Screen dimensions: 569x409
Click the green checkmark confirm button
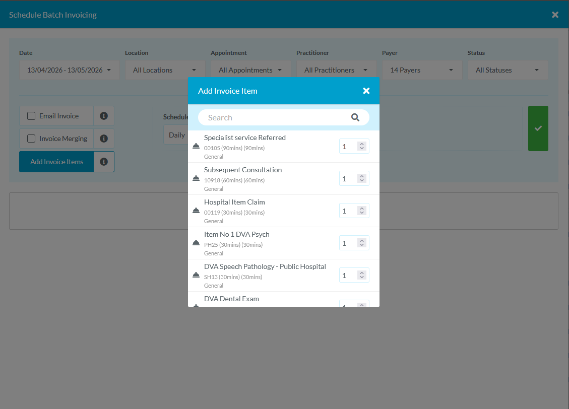coord(538,128)
